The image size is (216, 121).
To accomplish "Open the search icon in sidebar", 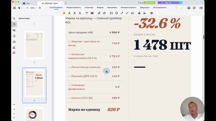I will tap(14, 18).
